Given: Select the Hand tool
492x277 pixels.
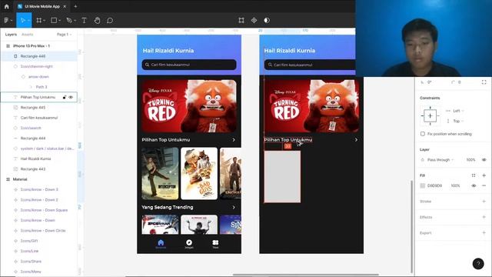Looking at the screenshot, I should click(x=98, y=21).
